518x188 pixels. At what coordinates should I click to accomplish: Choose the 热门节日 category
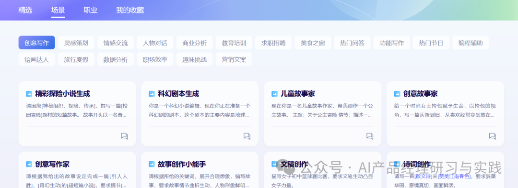click(431, 43)
